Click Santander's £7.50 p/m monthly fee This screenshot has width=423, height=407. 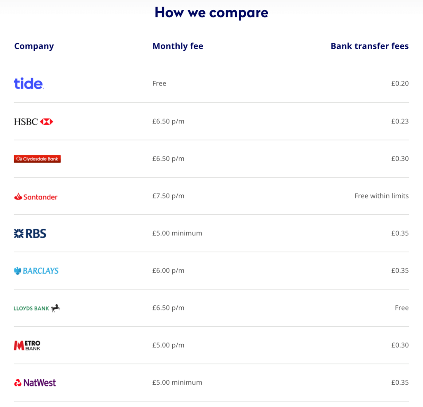click(169, 196)
